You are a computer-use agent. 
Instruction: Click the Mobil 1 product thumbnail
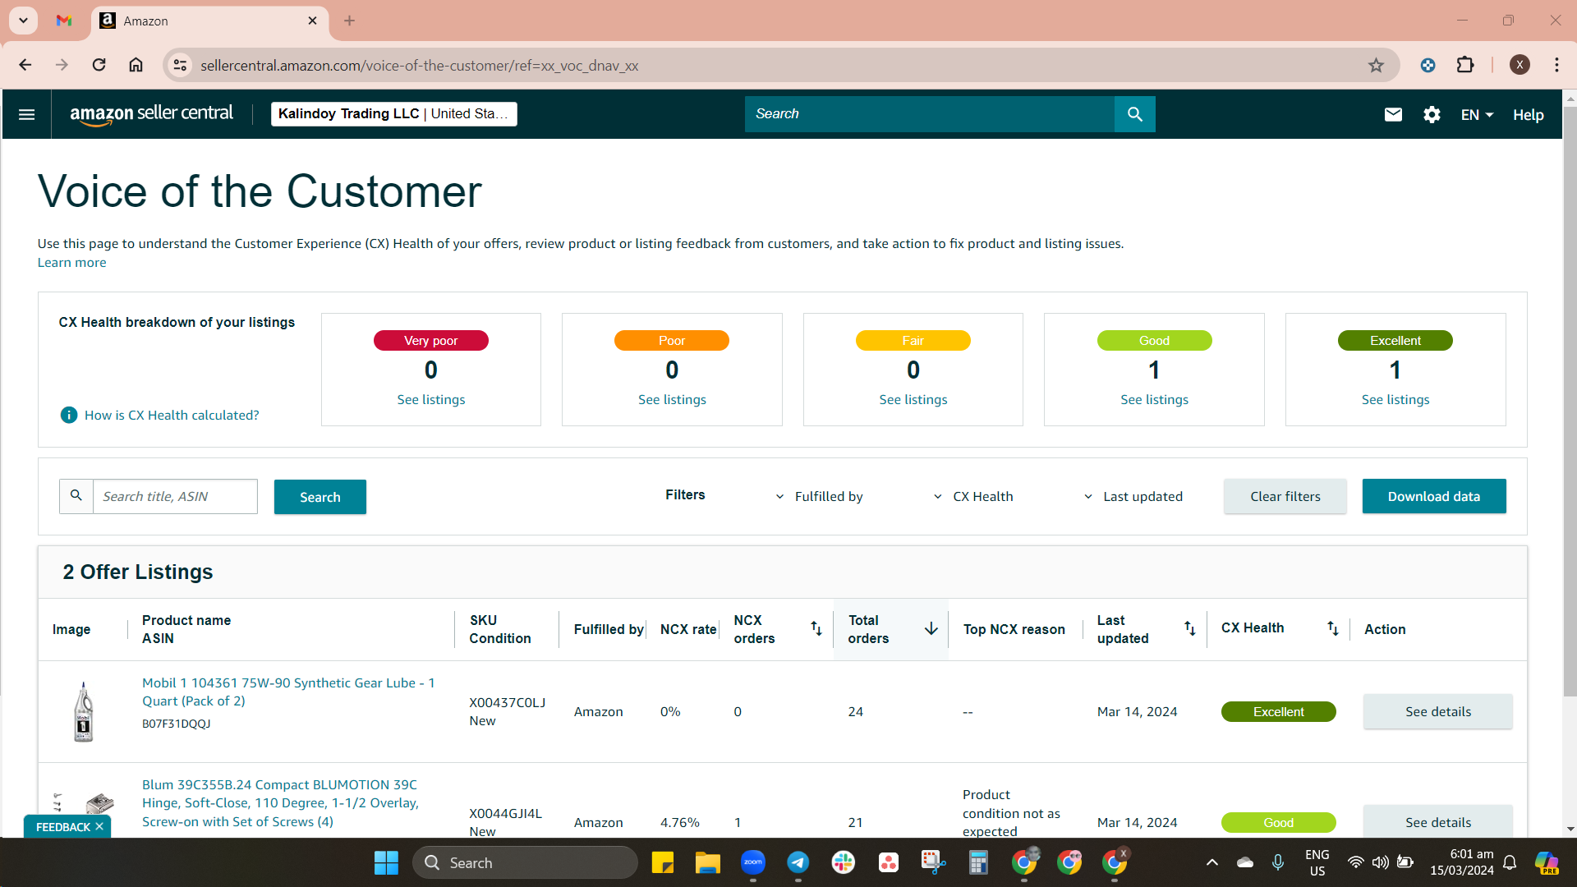click(83, 711)
